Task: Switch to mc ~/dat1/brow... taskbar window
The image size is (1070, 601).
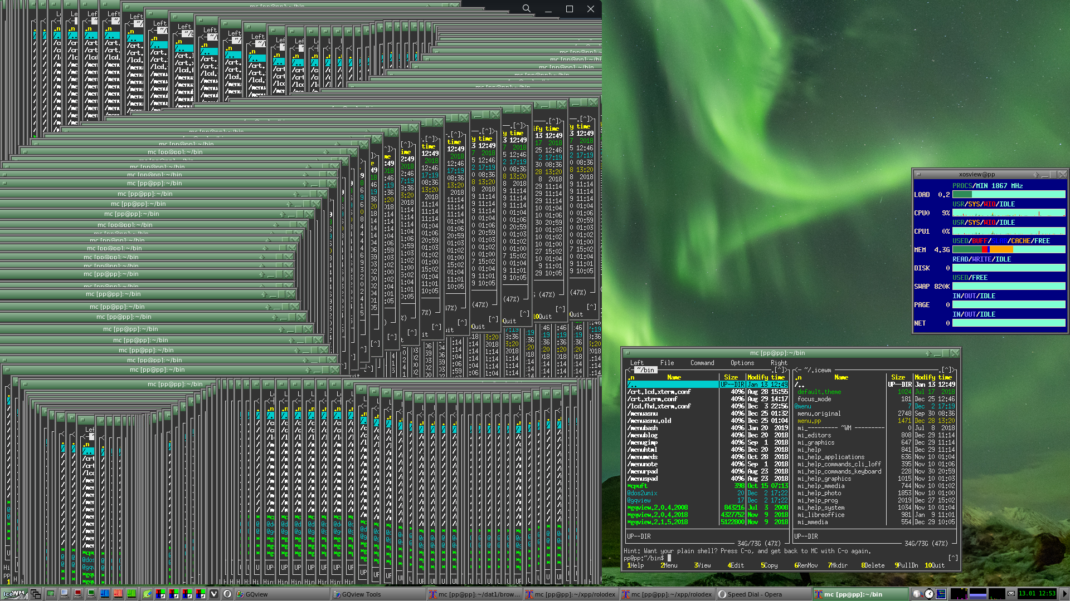Action: tap(475, 594)
